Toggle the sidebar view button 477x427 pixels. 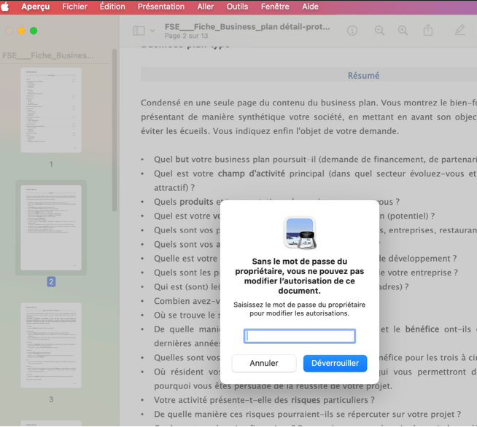pyautogui.click(x=139, y=31)
